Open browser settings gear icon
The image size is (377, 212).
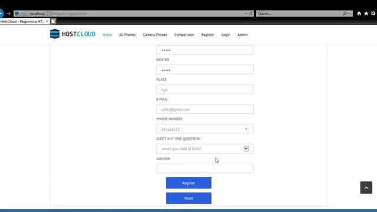373,14
